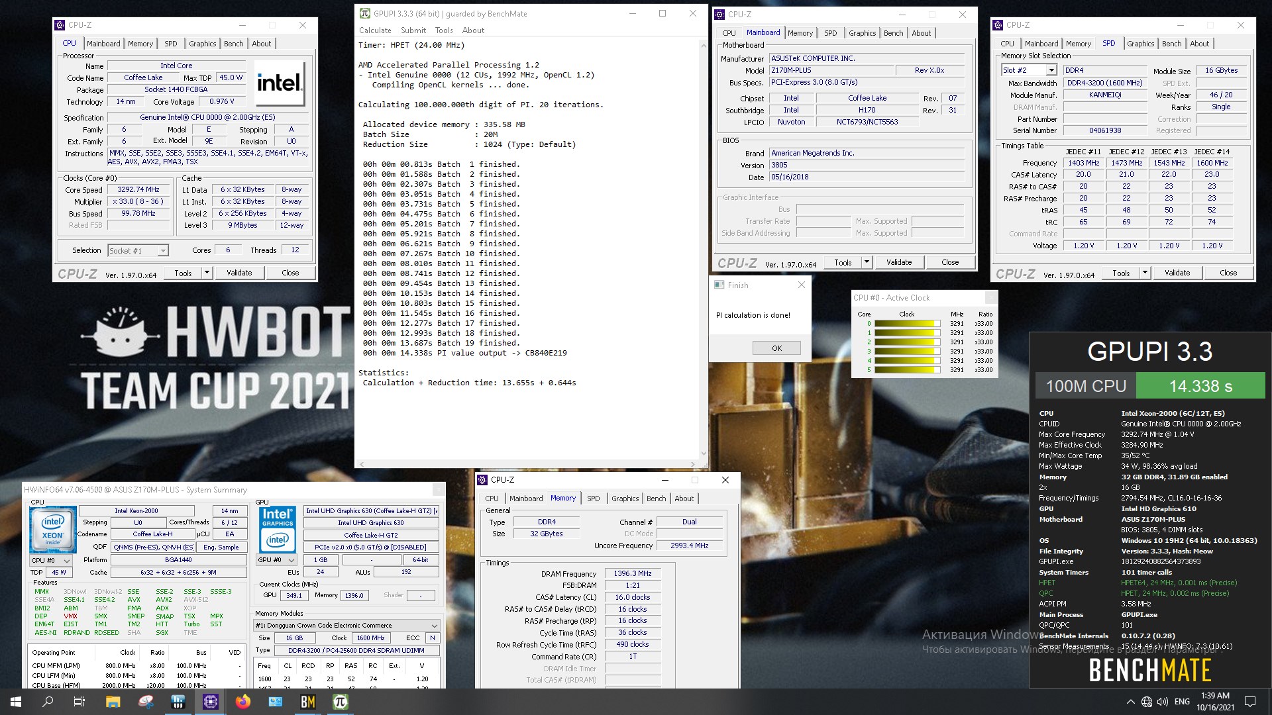This screenshot has height=715, width=1272.
Task: Open network status tray icon
Action: [x=1147, y=702]
